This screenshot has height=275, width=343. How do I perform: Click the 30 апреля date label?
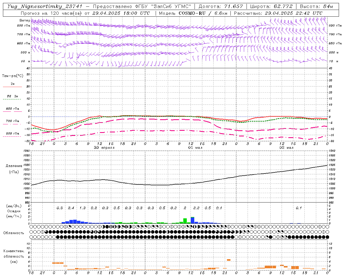tap(104, 148)
